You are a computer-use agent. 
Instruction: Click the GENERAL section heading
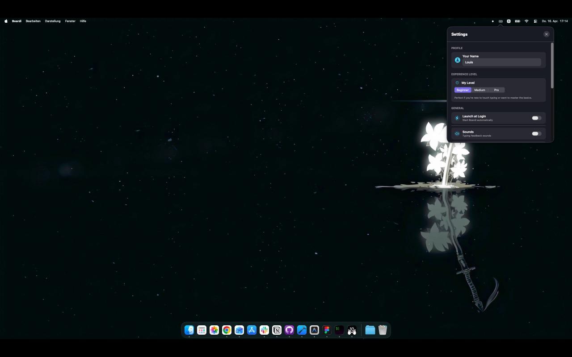click(458, 108)
